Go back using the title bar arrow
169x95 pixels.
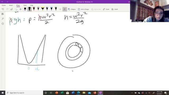pyautogui.click(x=2, y=2)
